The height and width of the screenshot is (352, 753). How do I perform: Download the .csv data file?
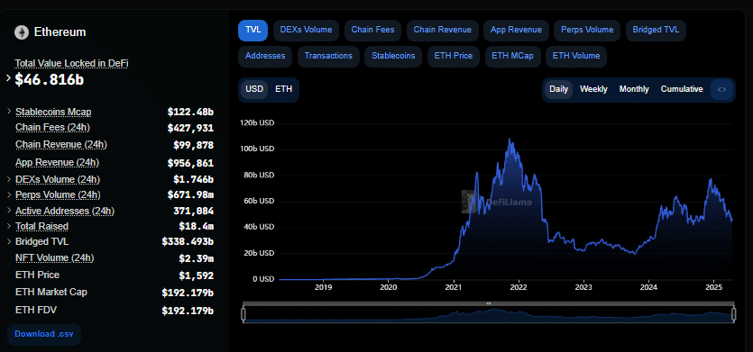click(44, 334)
